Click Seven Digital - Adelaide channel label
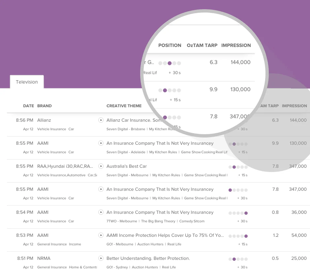The width and height of the screenshot is (310, 272). click(126, 152)
